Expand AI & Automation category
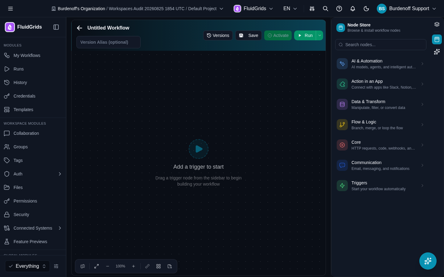This screenshot has width=444, height=277. pyautogui.click(x=381, y=64)
